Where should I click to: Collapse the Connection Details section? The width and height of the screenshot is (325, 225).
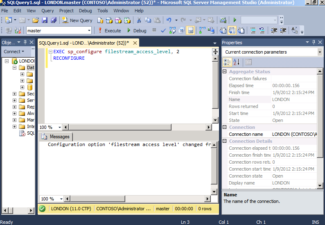[224, 141]
